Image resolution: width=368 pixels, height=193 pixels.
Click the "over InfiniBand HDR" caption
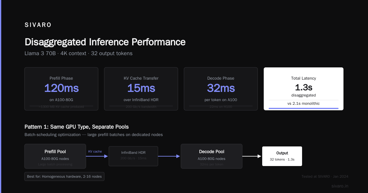pyautogui.click(x=141, y=100)
